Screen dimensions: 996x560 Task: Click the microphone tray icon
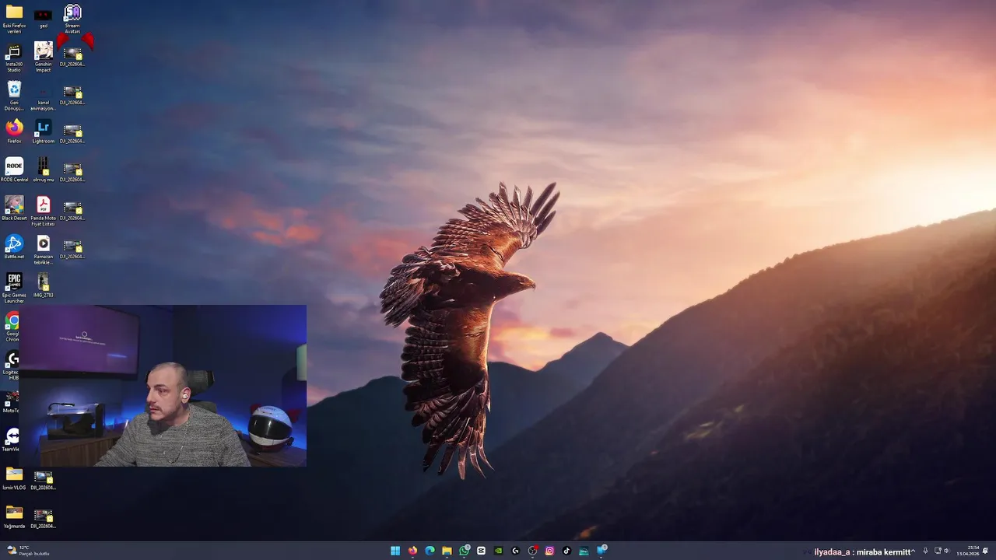click(x=925, y=551)
